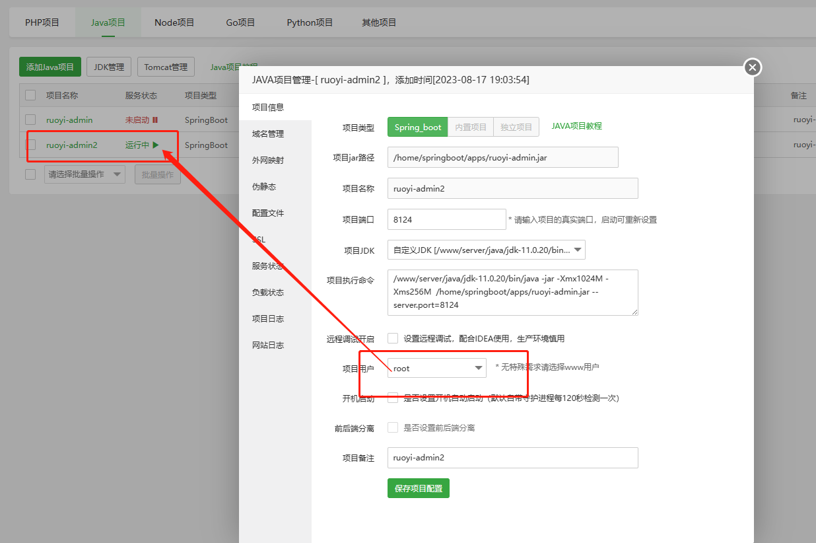
Task: Click the 项目类型 column header
Action: (x=201, y=95)
